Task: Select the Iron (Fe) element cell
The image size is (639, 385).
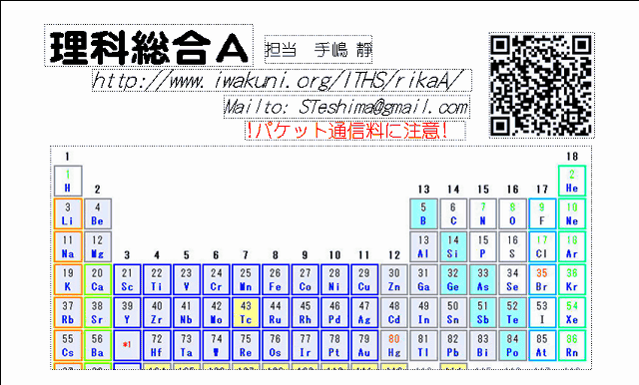Action: tap(276, 279)
